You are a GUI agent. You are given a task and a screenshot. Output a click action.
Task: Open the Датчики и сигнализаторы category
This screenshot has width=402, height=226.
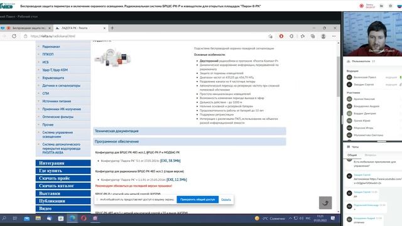pos(62,85)
